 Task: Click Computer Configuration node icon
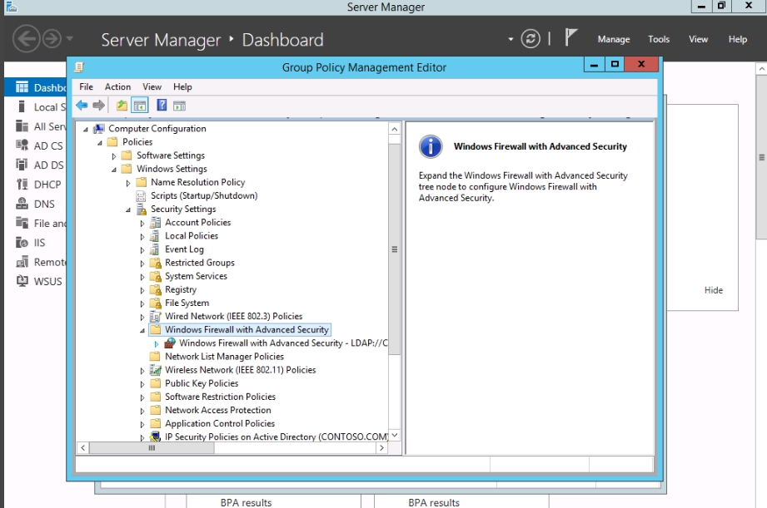(99, 129)
